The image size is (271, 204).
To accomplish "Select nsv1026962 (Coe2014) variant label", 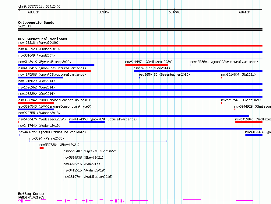I will pos(37,87).
